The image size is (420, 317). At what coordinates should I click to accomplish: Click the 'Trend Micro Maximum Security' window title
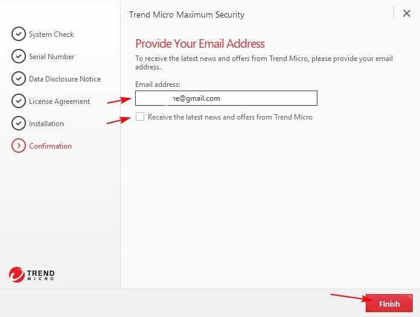coord(186,14)
